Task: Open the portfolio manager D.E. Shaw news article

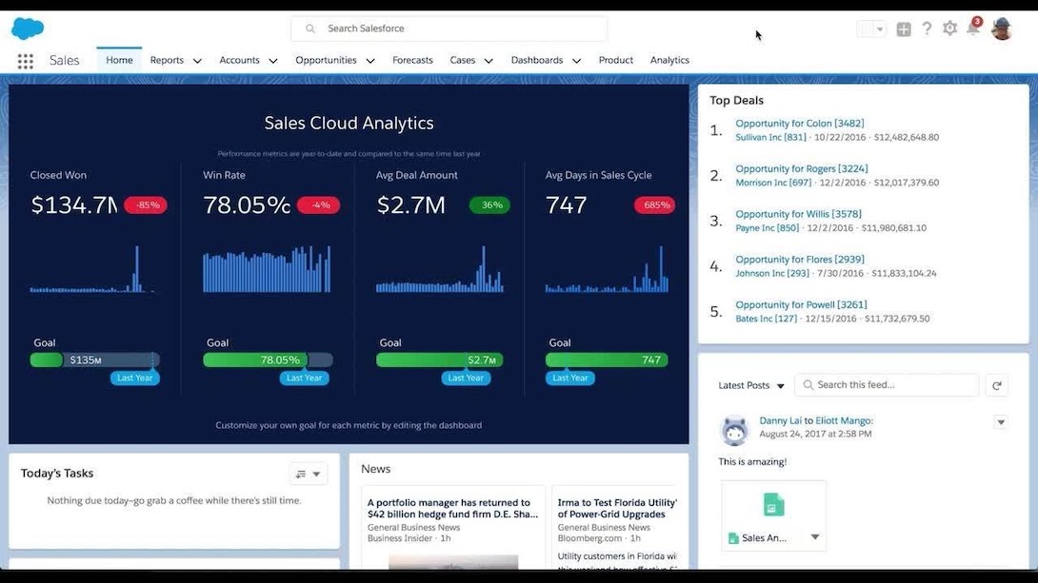Action: (452, 508)
